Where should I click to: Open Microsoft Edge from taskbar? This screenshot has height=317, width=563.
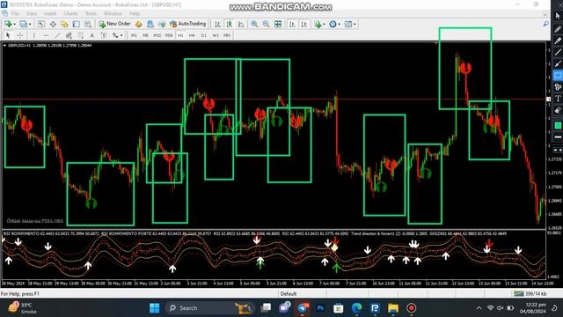[x=356, y=308]
